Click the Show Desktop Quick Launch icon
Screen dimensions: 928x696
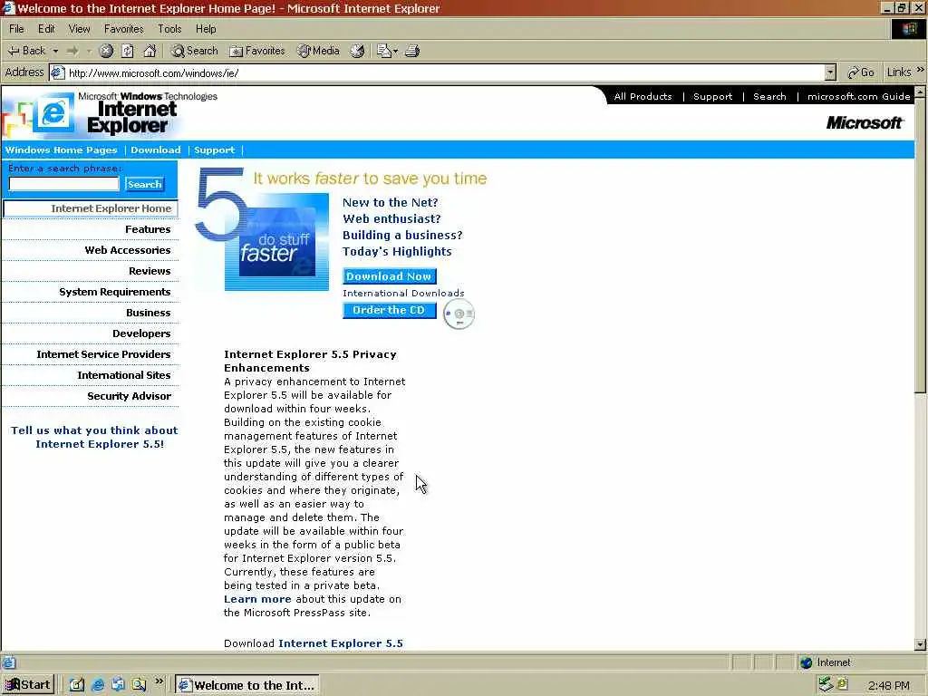[x=77, y=685]
